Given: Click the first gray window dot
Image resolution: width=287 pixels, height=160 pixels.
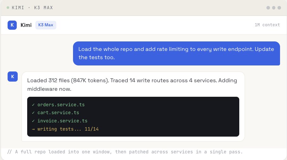Looking at the screenshot, I should coord(268,8).
